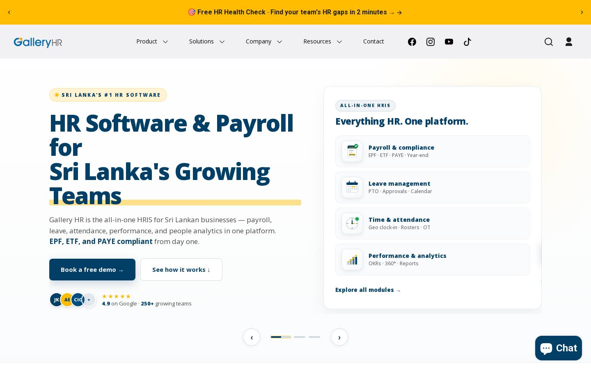Click the Everything HR. One platform. heading
This screenshot has height=369, width=591.
[x=402, y=121]
